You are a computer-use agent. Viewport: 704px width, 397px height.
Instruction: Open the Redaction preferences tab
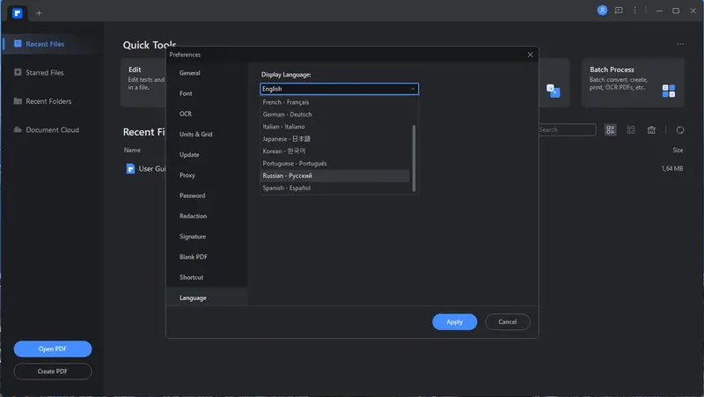pos(207,216)
